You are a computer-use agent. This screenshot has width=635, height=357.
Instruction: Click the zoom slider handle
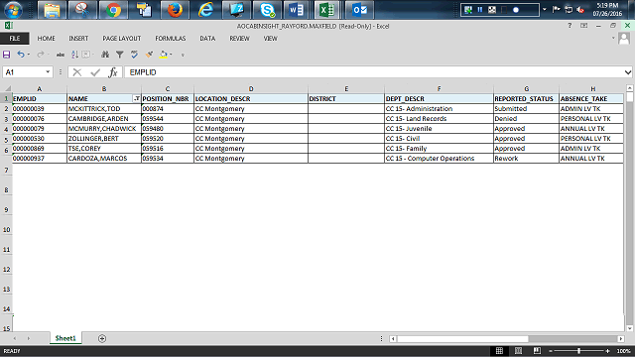coord(578,351)
